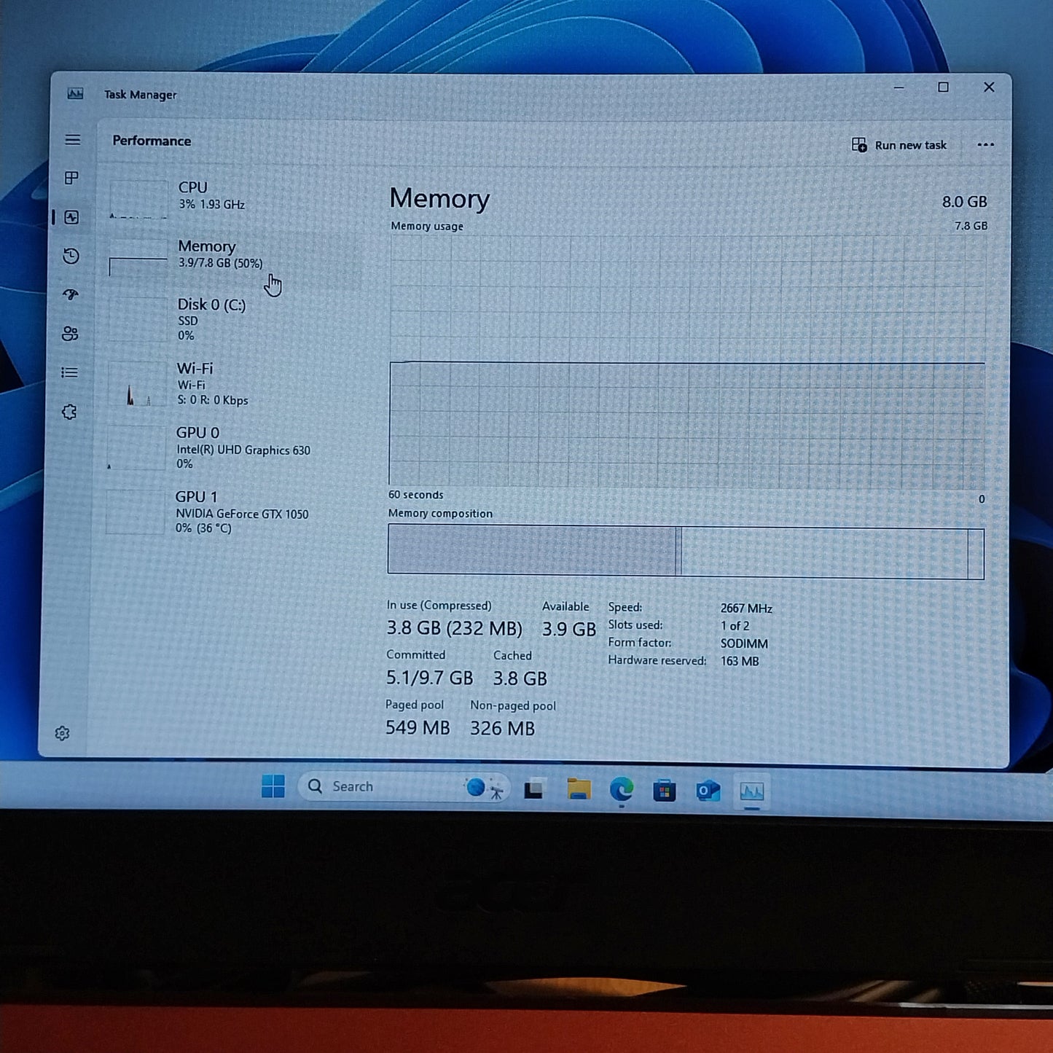Click the Committed value 5.1/9.7 GB

tap(429, 678)
